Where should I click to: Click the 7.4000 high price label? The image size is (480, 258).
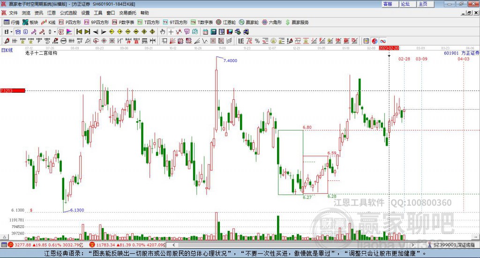tap(230, 60)
